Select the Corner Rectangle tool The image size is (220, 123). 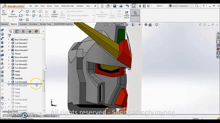pos(21,15)
